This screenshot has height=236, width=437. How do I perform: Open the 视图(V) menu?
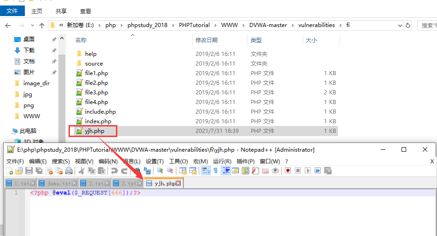point(84,161)
